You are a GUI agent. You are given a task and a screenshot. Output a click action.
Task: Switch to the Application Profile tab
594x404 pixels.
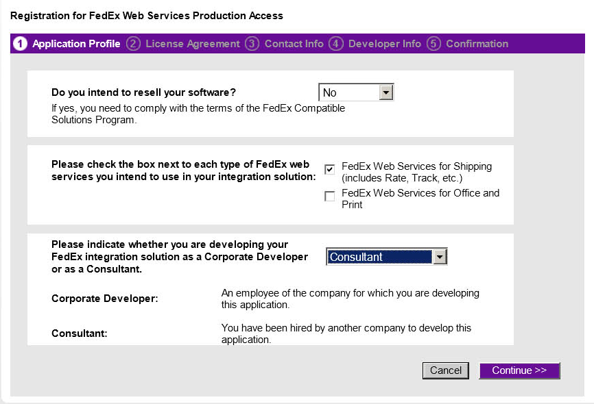tap(76, 44)
